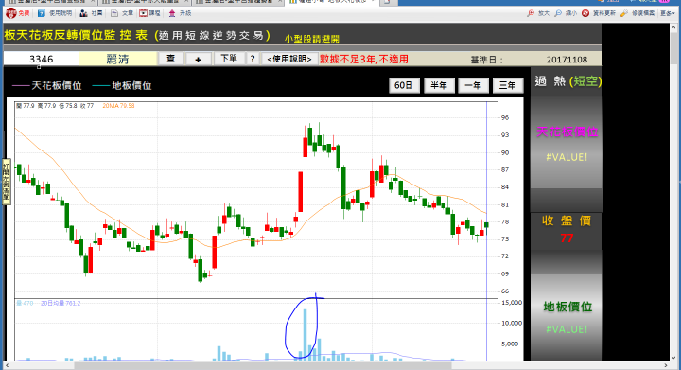
Task: Click the red 免費 logo icon
Action: [x=10, y=13]
